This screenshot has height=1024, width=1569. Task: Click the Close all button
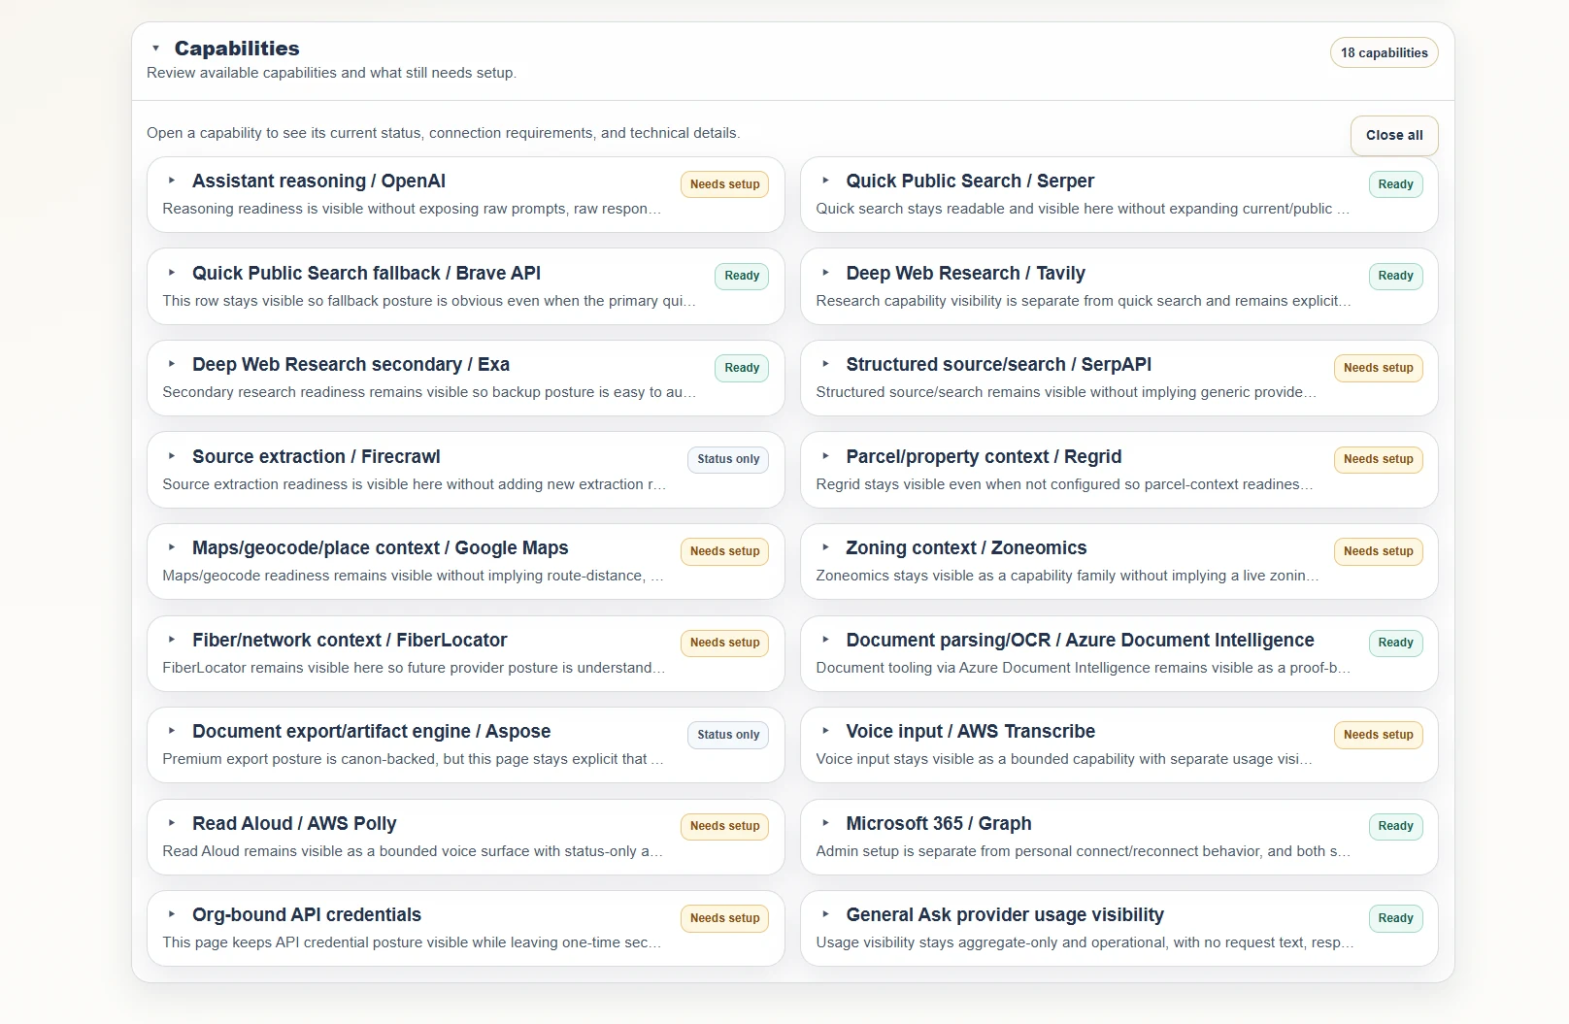tap(1394, 135)
